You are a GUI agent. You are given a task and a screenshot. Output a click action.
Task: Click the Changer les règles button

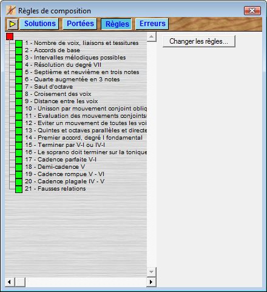199,41
